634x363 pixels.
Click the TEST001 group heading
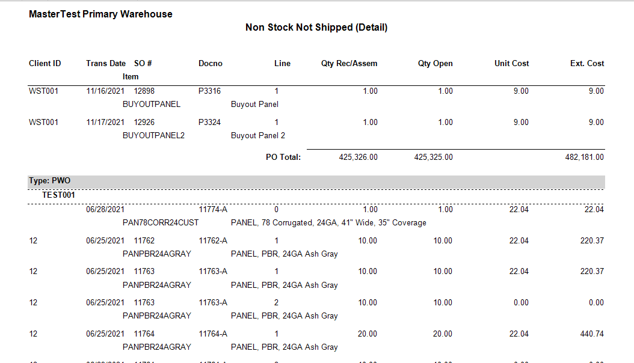coord(58,195)
